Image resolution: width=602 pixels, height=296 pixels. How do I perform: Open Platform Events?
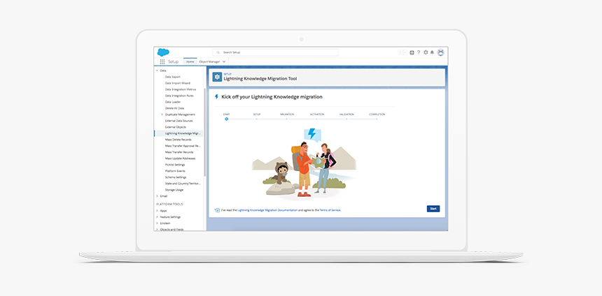(x=175, y=171)
